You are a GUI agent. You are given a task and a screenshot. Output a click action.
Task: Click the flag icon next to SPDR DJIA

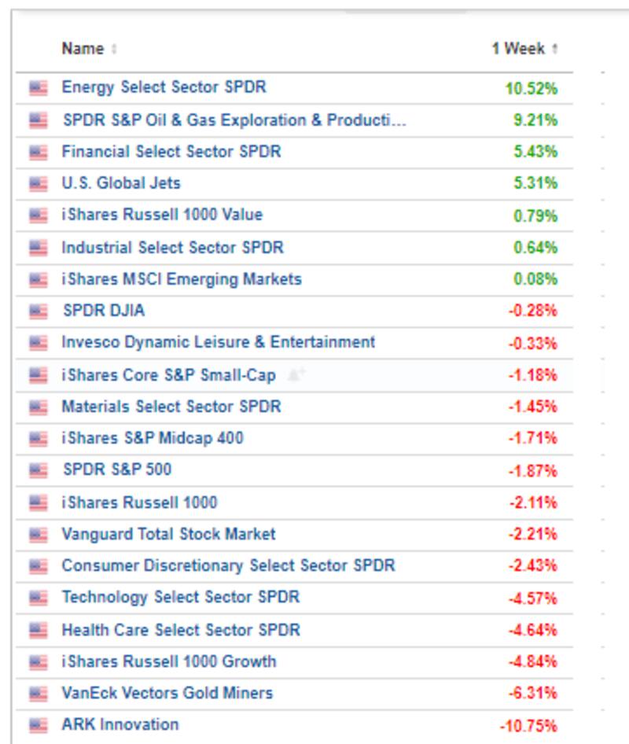pos(39,311)
